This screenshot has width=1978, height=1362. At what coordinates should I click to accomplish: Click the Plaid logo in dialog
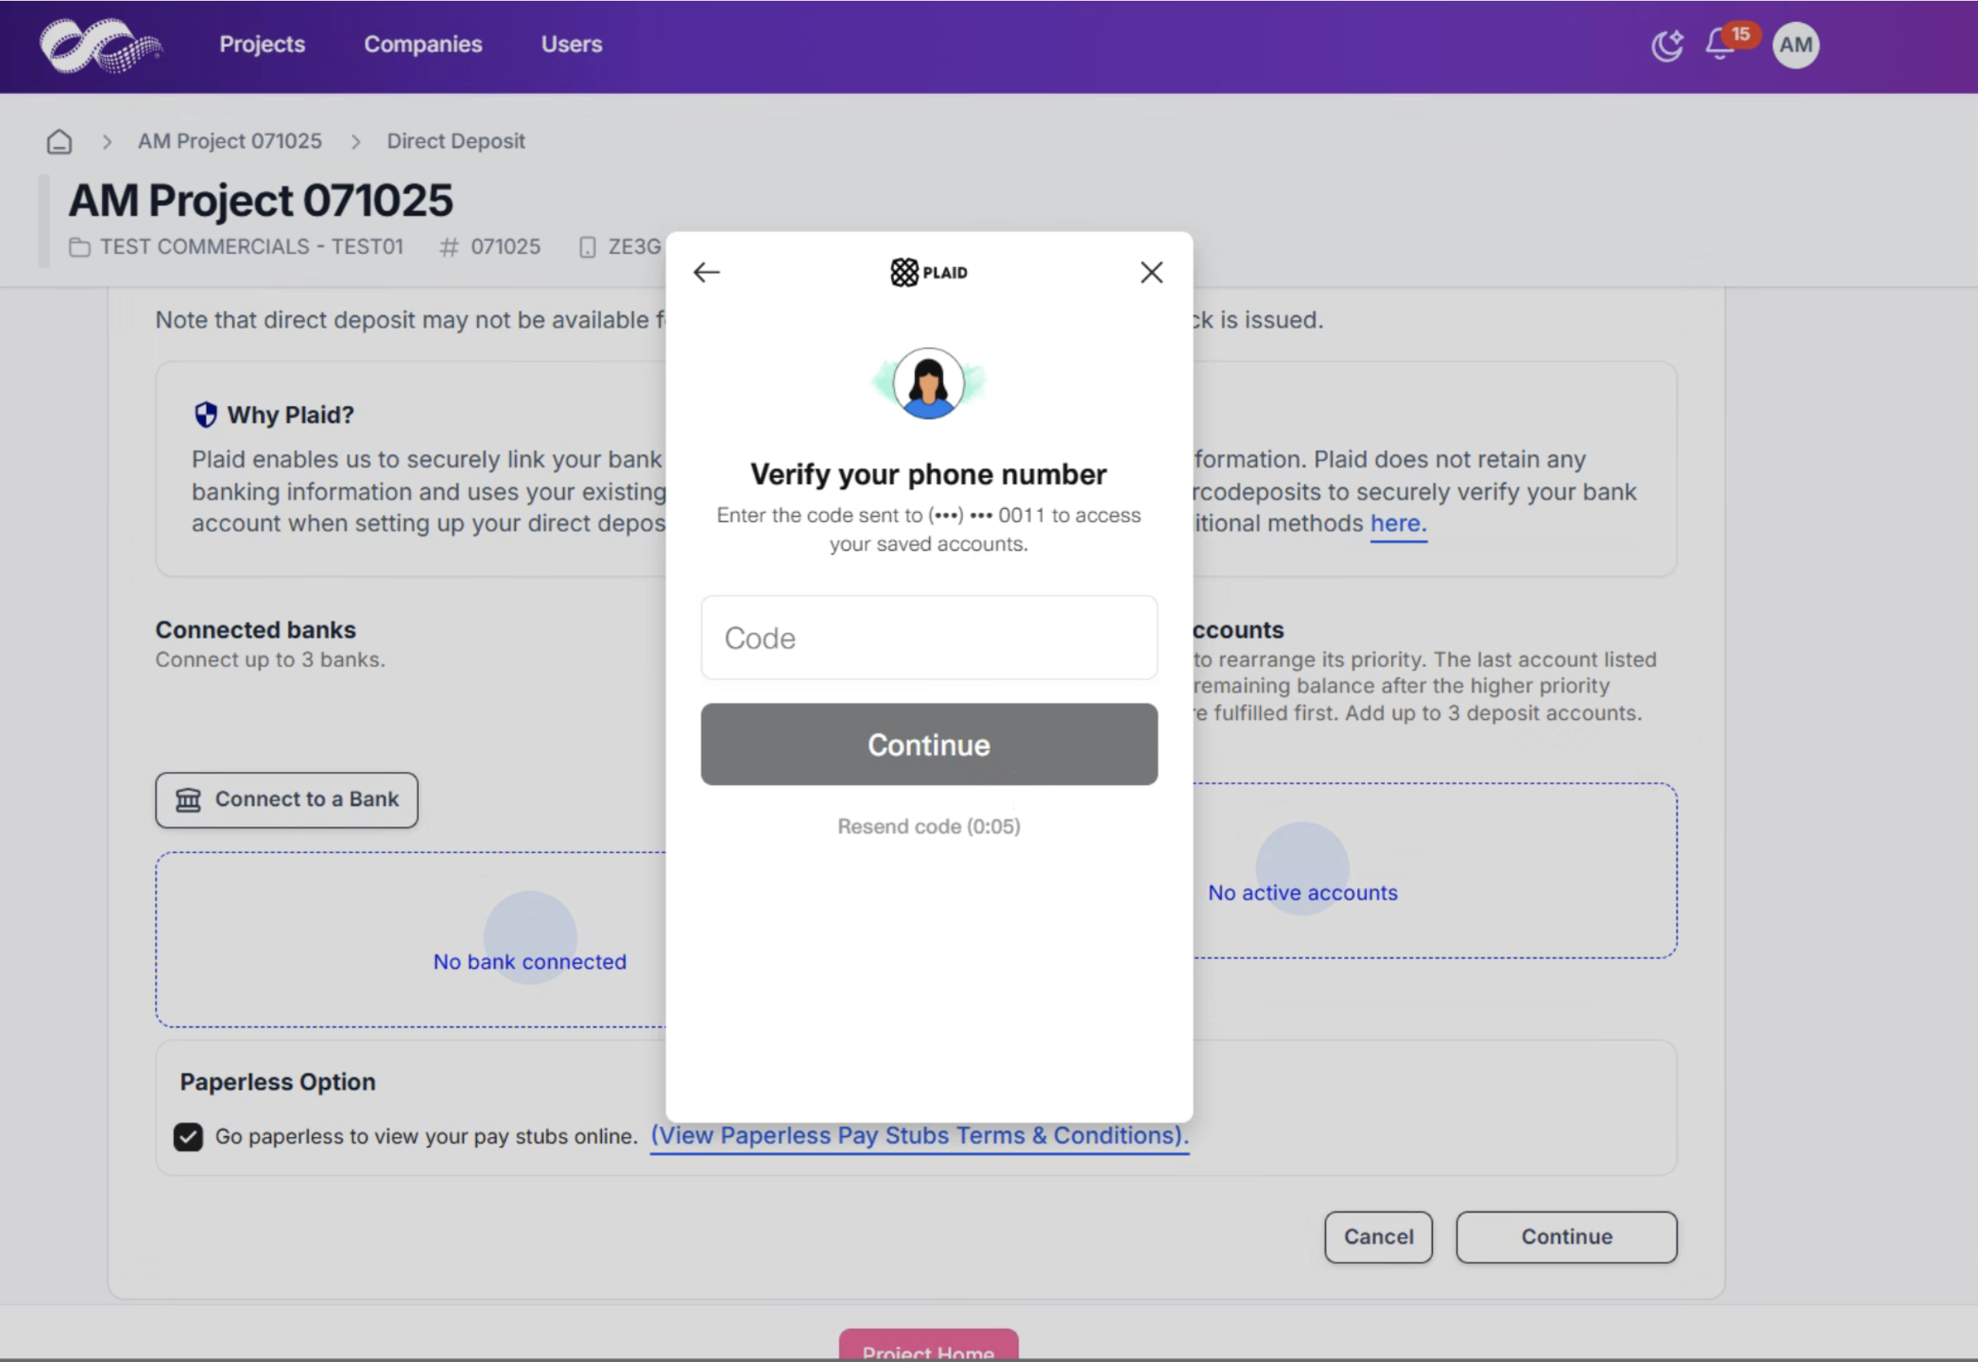coord(928,273)
